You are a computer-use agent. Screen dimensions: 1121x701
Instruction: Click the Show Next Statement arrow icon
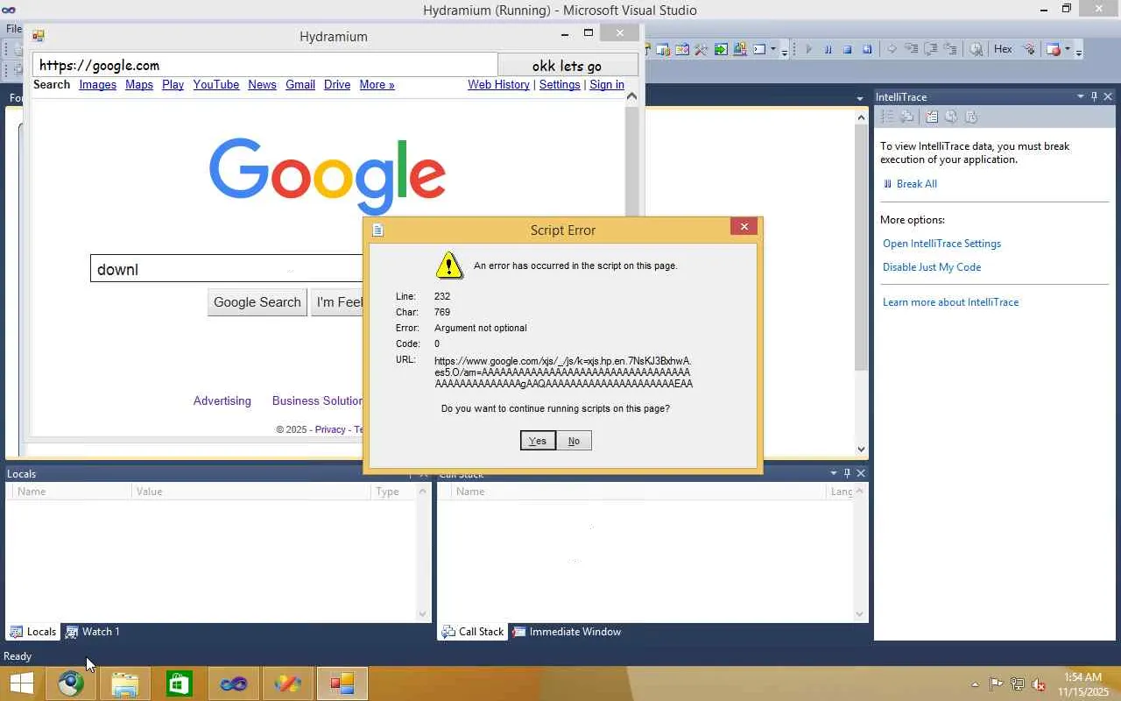point(892,50)
